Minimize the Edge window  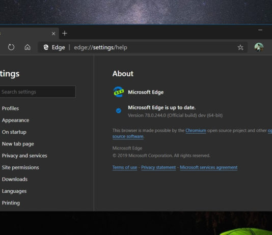coord(260,30)
